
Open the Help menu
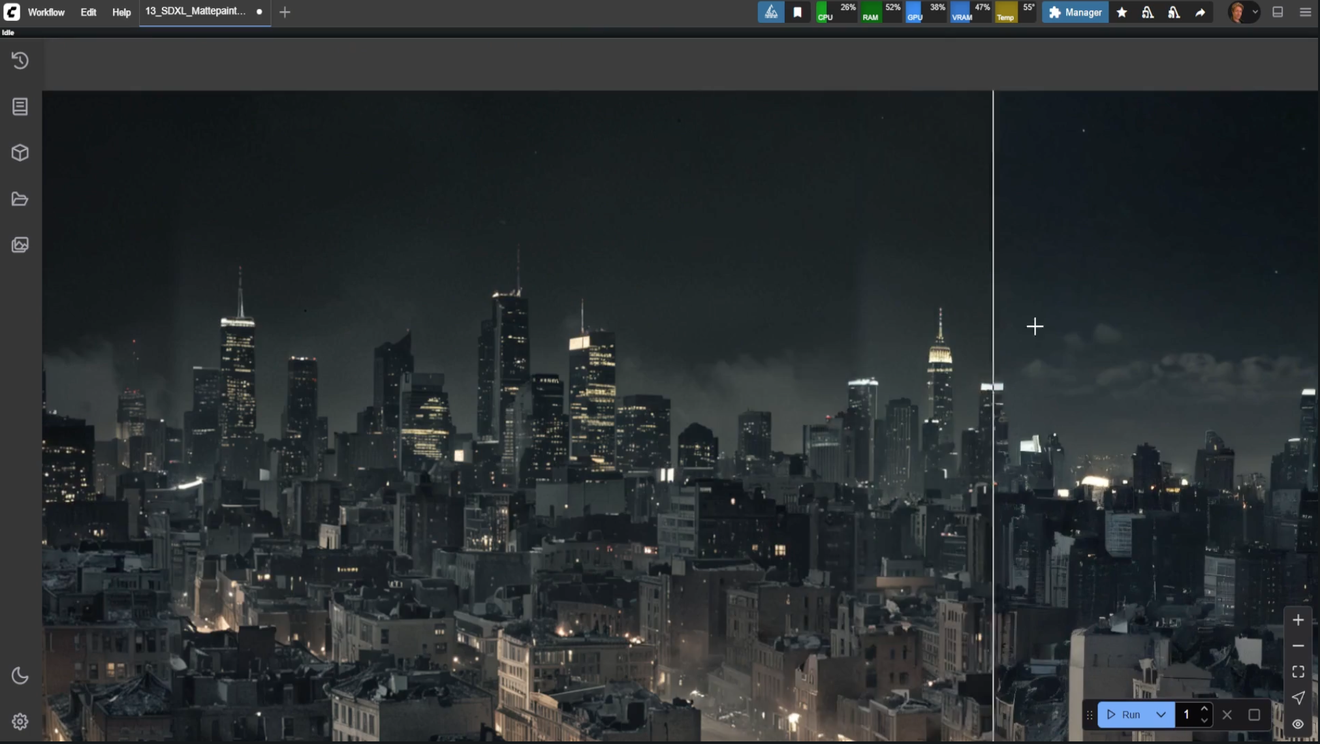tap(121, 12)
